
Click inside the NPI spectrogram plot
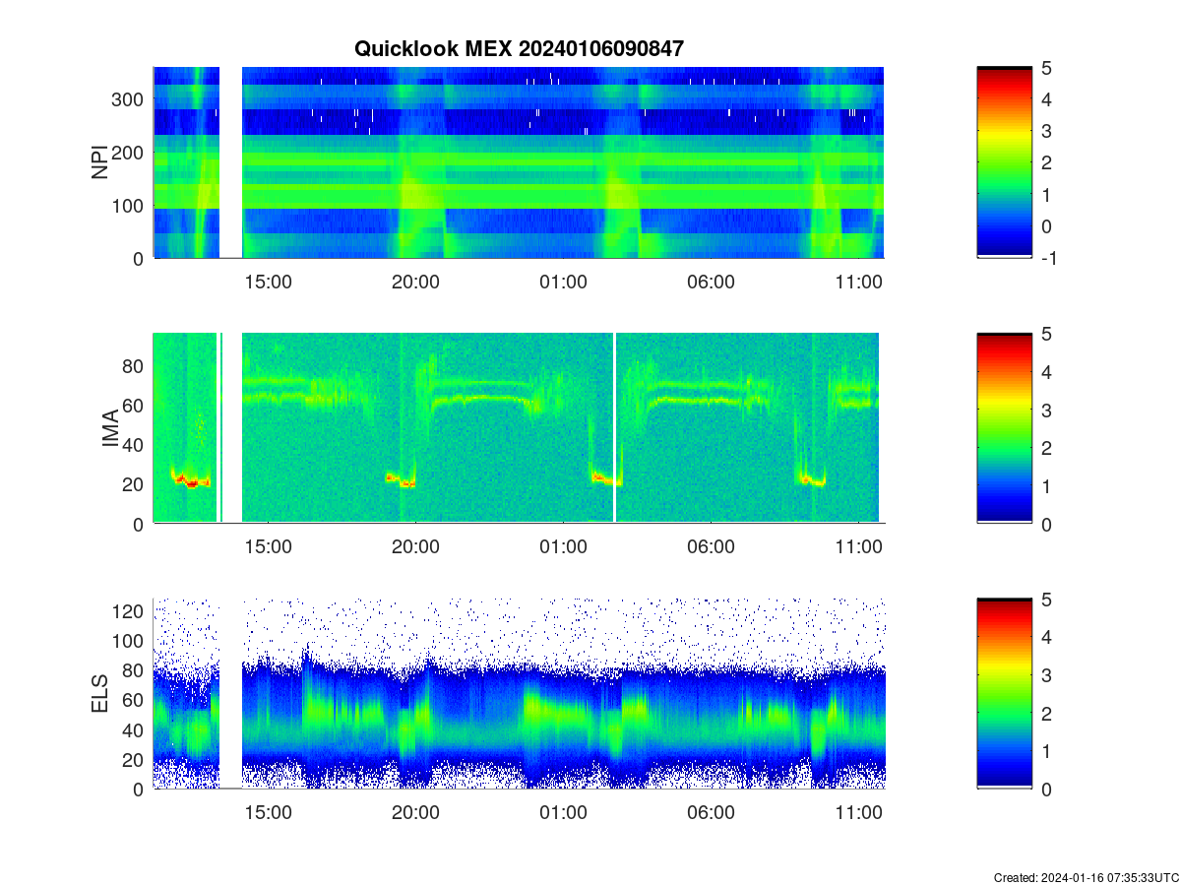519,162
